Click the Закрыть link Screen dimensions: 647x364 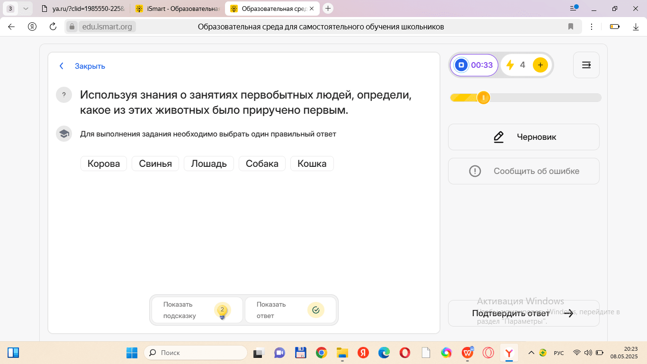tap(90, 66)
